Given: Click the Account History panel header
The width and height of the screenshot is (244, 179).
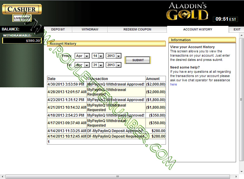Looking at the screenshot, I should tap(106, 44).
